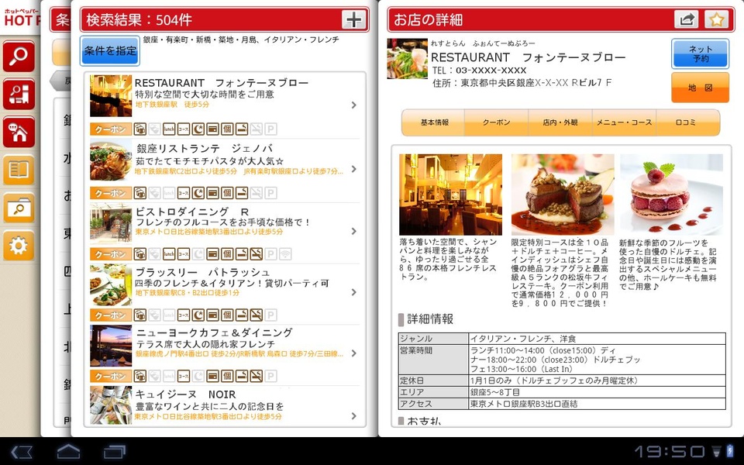Tap the blue 条件を指定 button
Screen dimensions: 744x465
pos(110,51)
